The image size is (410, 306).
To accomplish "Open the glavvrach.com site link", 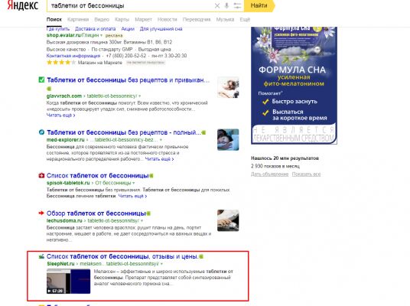I will pos(64,96).
